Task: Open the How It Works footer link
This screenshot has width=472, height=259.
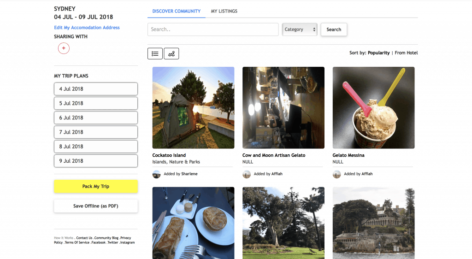Action: (64, 238)
